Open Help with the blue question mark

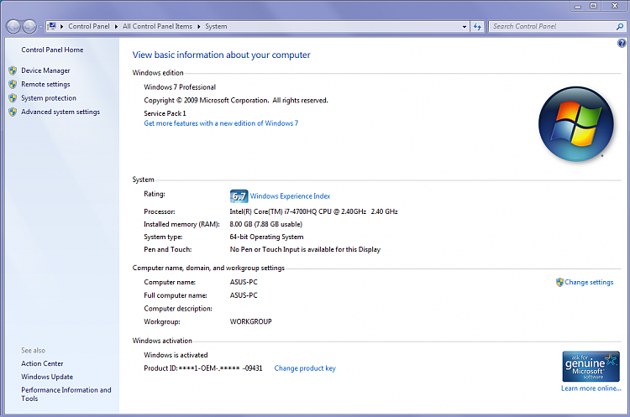click(x=622, y=43)
